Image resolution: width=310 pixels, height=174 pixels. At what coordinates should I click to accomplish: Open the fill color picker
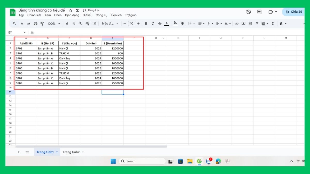click(x=175, y=24)
